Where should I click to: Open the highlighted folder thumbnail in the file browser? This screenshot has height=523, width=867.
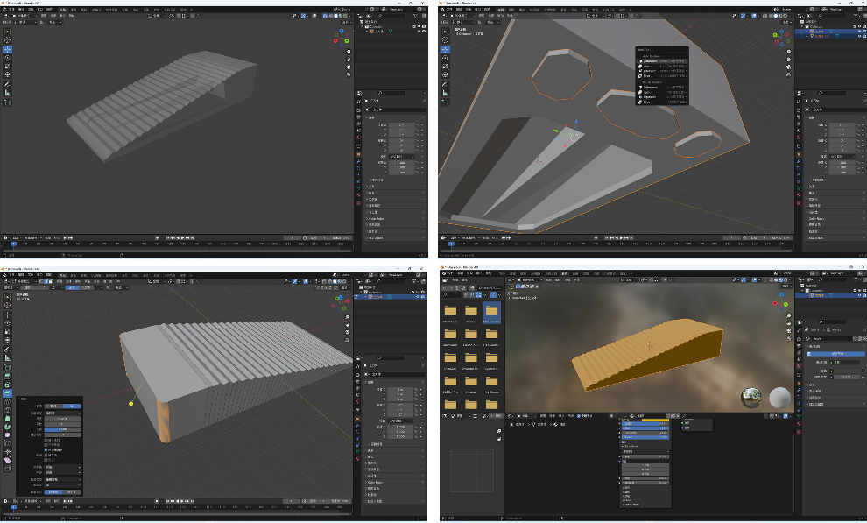(493, 313)
